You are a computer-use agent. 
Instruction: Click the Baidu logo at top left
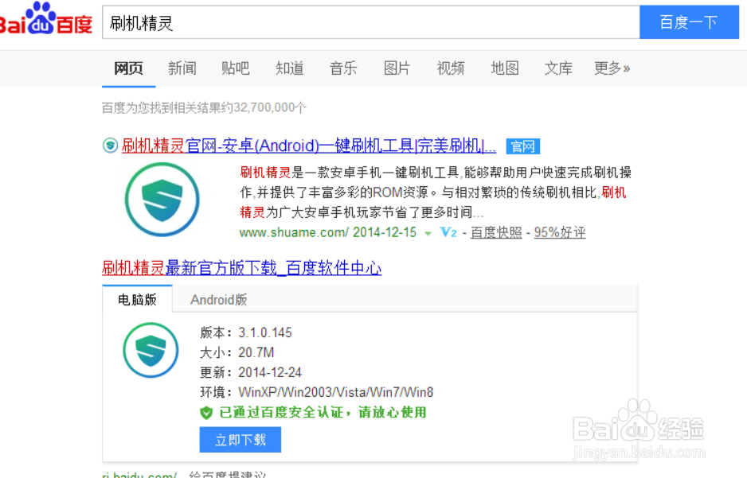coord(45,20)
